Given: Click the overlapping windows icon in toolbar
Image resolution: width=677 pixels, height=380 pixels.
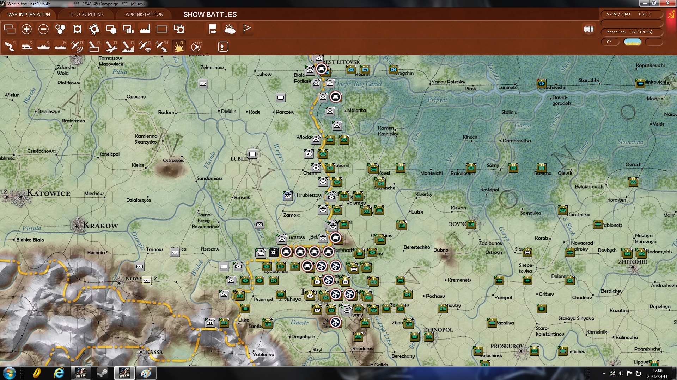Looking at the screenshot, I should [10, 29].
